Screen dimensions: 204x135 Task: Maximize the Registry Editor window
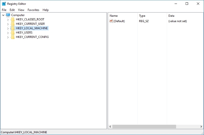tap(187, 4)
